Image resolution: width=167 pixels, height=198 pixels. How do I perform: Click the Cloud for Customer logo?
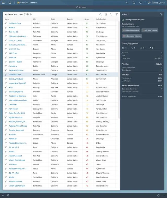pyautogui.click(x=27, y=3)
